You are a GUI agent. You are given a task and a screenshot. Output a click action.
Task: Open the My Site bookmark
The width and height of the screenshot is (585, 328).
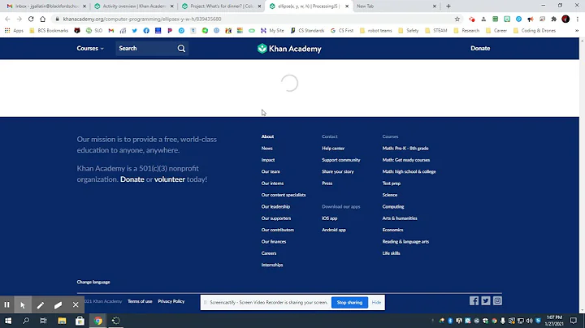[272, 31]
